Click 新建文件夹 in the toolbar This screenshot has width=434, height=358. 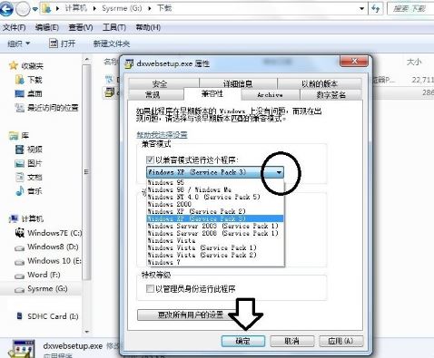pyautogui.click(x=112, y=44)
